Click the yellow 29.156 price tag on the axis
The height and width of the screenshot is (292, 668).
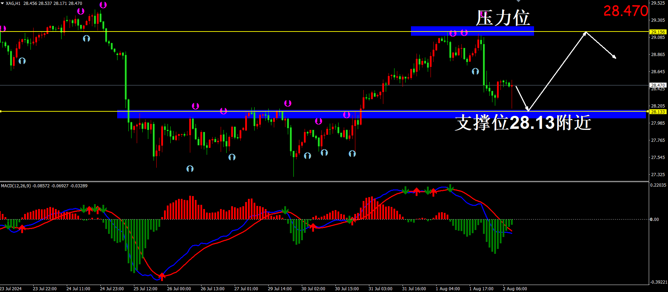pos(658,32)
